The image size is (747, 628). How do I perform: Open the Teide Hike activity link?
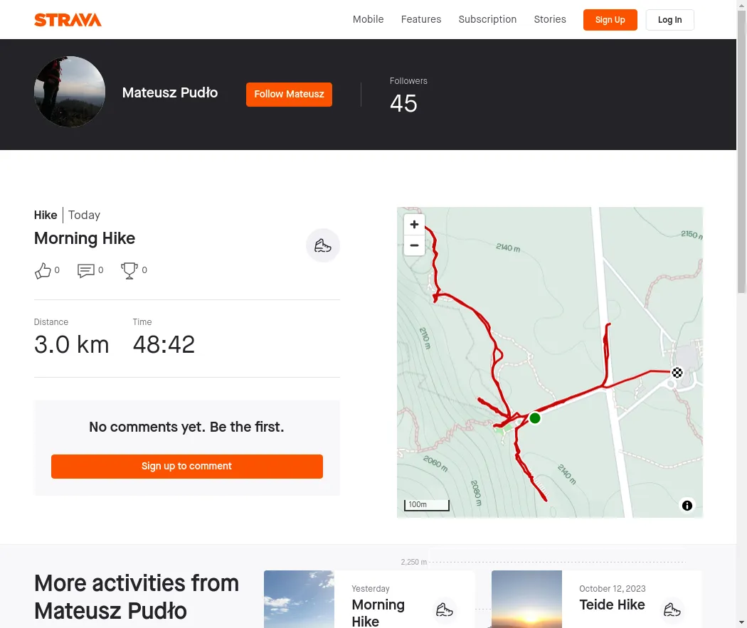click(x=612, y=605)
